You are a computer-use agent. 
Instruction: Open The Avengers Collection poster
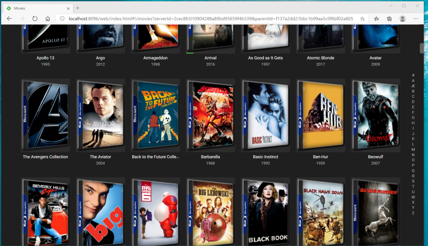45,115
